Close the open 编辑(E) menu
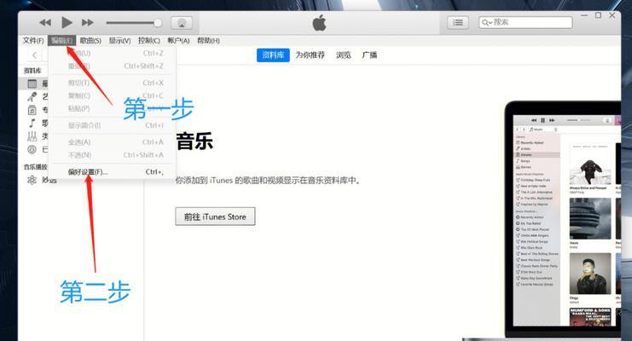632x341 pixels. (x=61, y=40)
